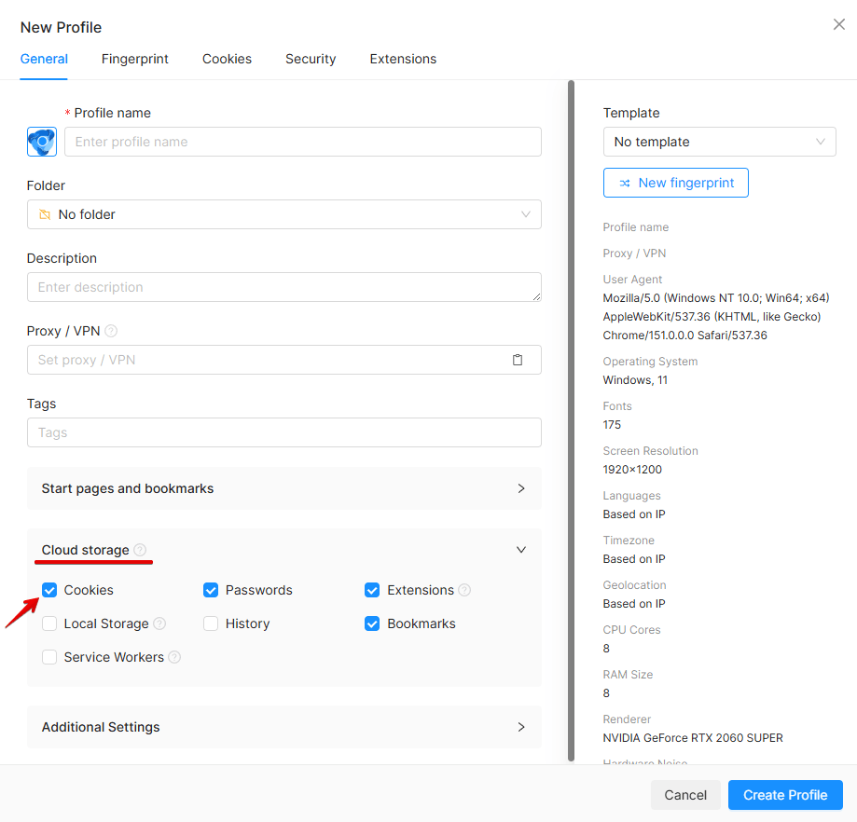
Task: Open the Extensions tab
Action: (403, 59)
